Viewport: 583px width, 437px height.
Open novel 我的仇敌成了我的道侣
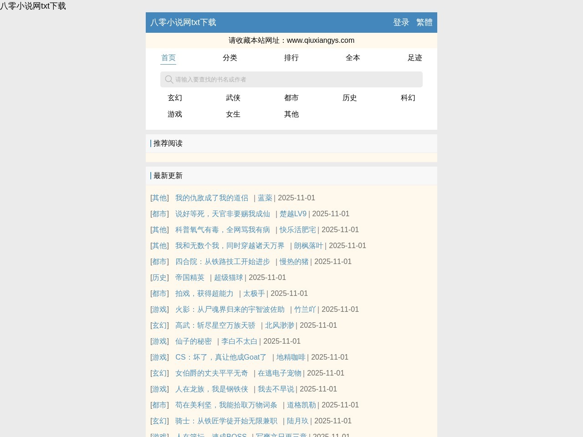pos(212,198)
